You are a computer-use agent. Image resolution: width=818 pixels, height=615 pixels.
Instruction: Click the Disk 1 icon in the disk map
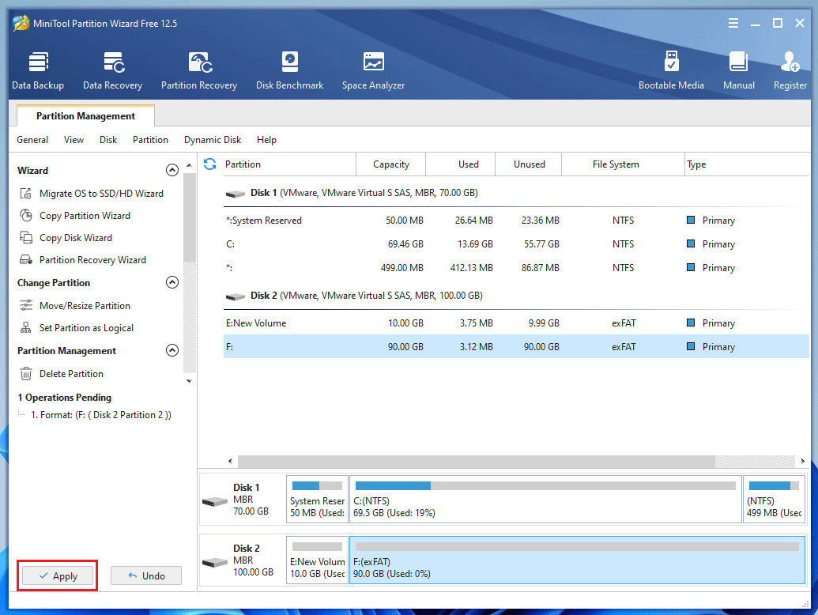(215, 502)
